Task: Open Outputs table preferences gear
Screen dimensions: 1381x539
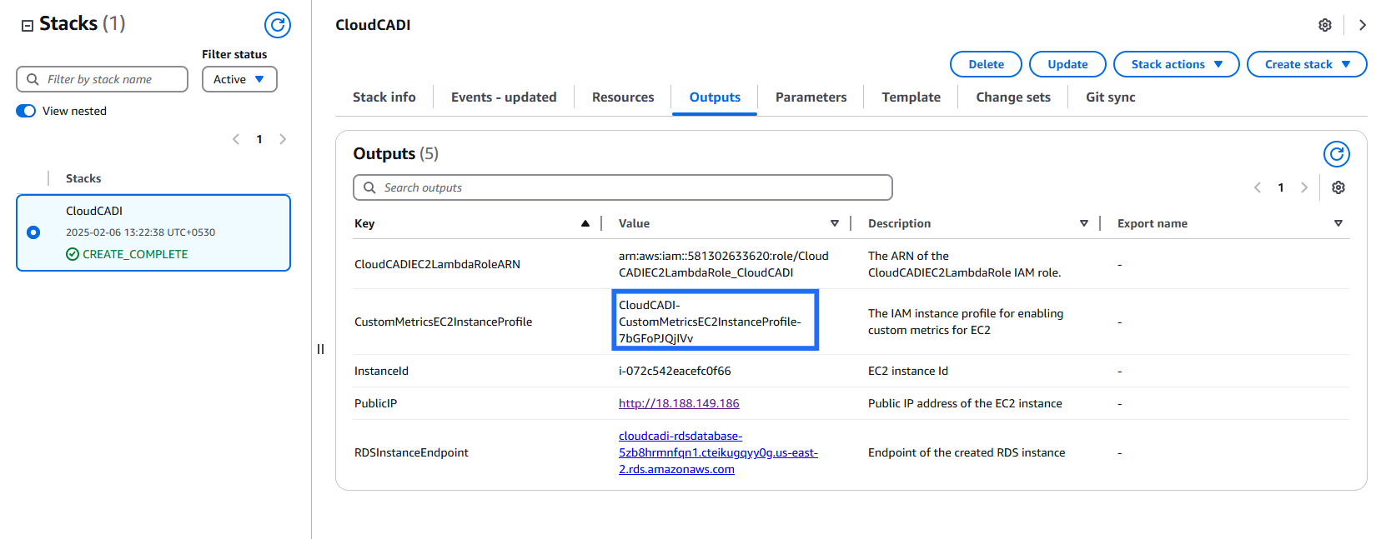Action: [1338, 187]
